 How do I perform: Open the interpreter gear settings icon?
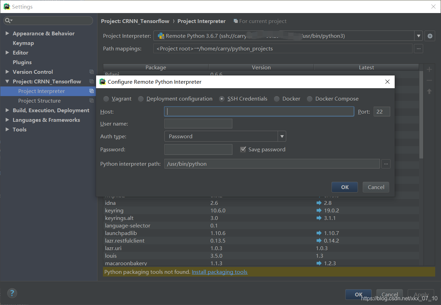(x=430, y=36)
